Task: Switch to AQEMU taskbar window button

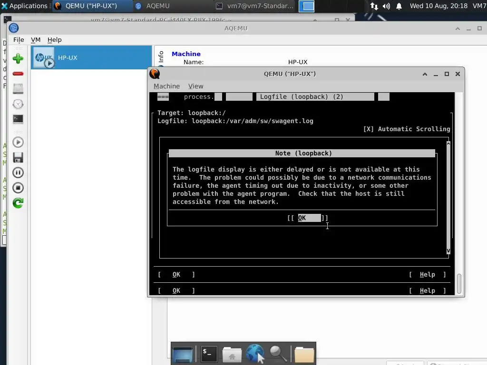Action: (174, 6)
